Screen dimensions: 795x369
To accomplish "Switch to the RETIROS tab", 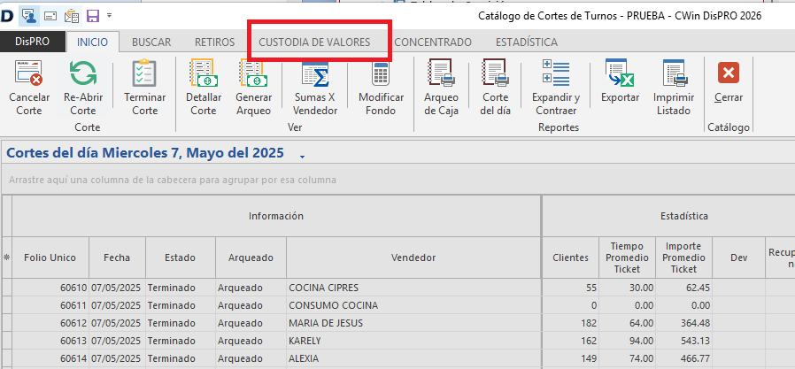I will tap(214, 42).
